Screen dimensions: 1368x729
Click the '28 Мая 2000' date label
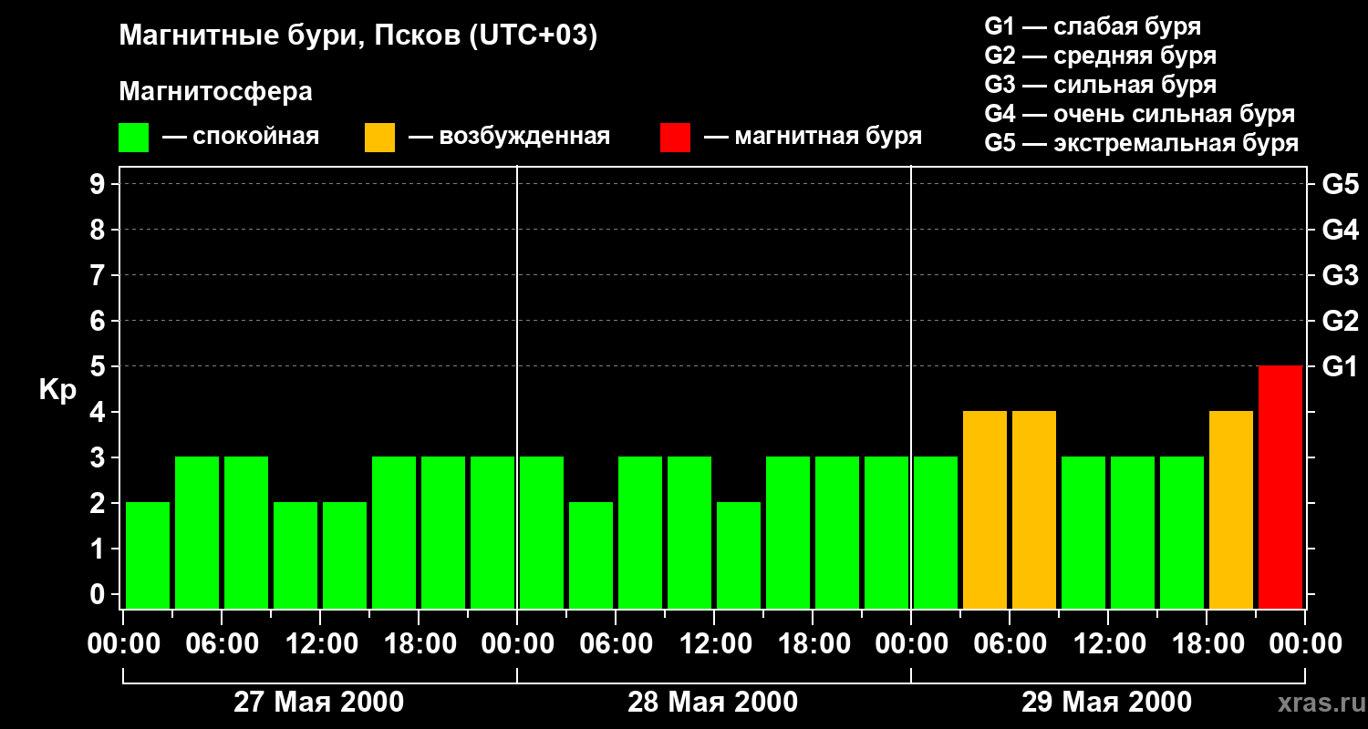tap(713, 703)
